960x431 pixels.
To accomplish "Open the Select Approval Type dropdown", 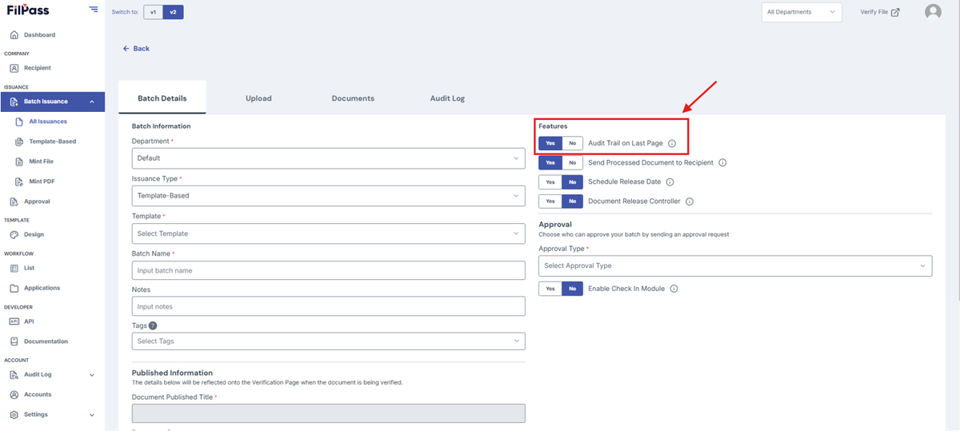I will [735, 265].
